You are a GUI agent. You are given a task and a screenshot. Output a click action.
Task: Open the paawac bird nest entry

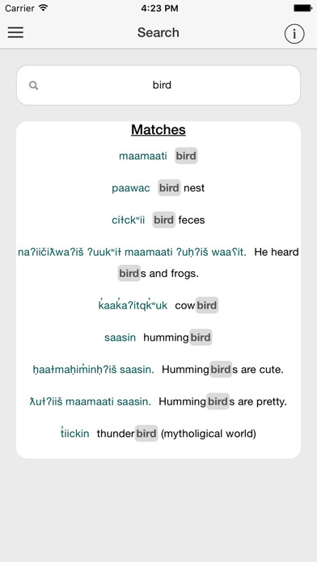(x=158, y=188)
